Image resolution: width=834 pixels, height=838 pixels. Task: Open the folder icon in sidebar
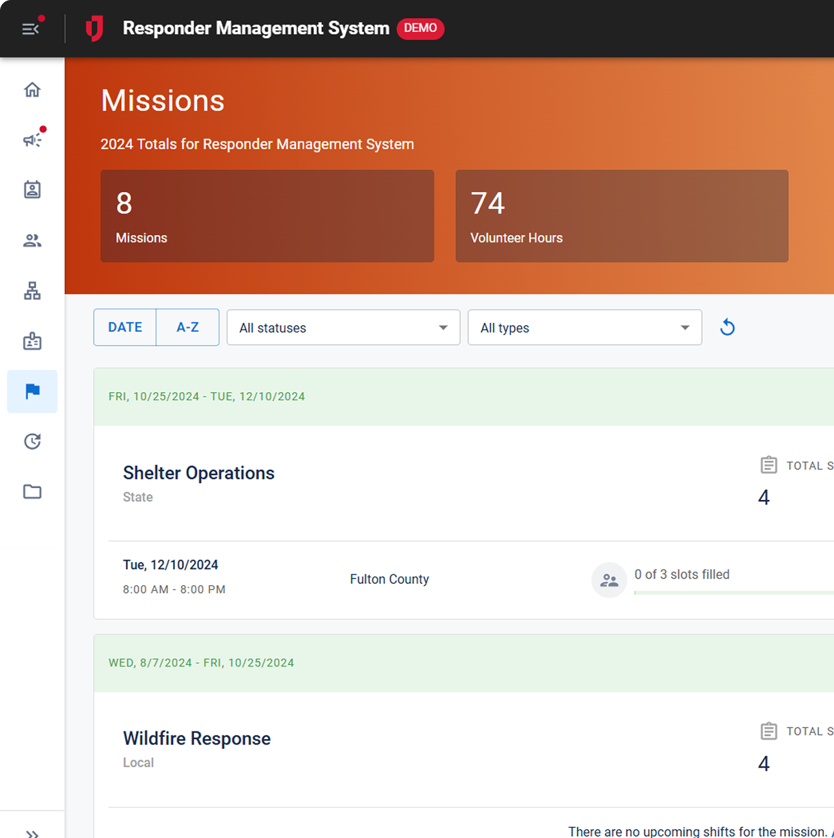click(32, 492)
